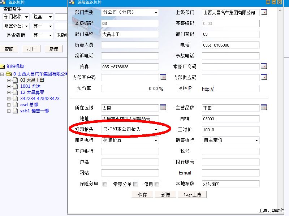
Task: Expand the 打印抬头 dropdown list
Action: (156, 129)
